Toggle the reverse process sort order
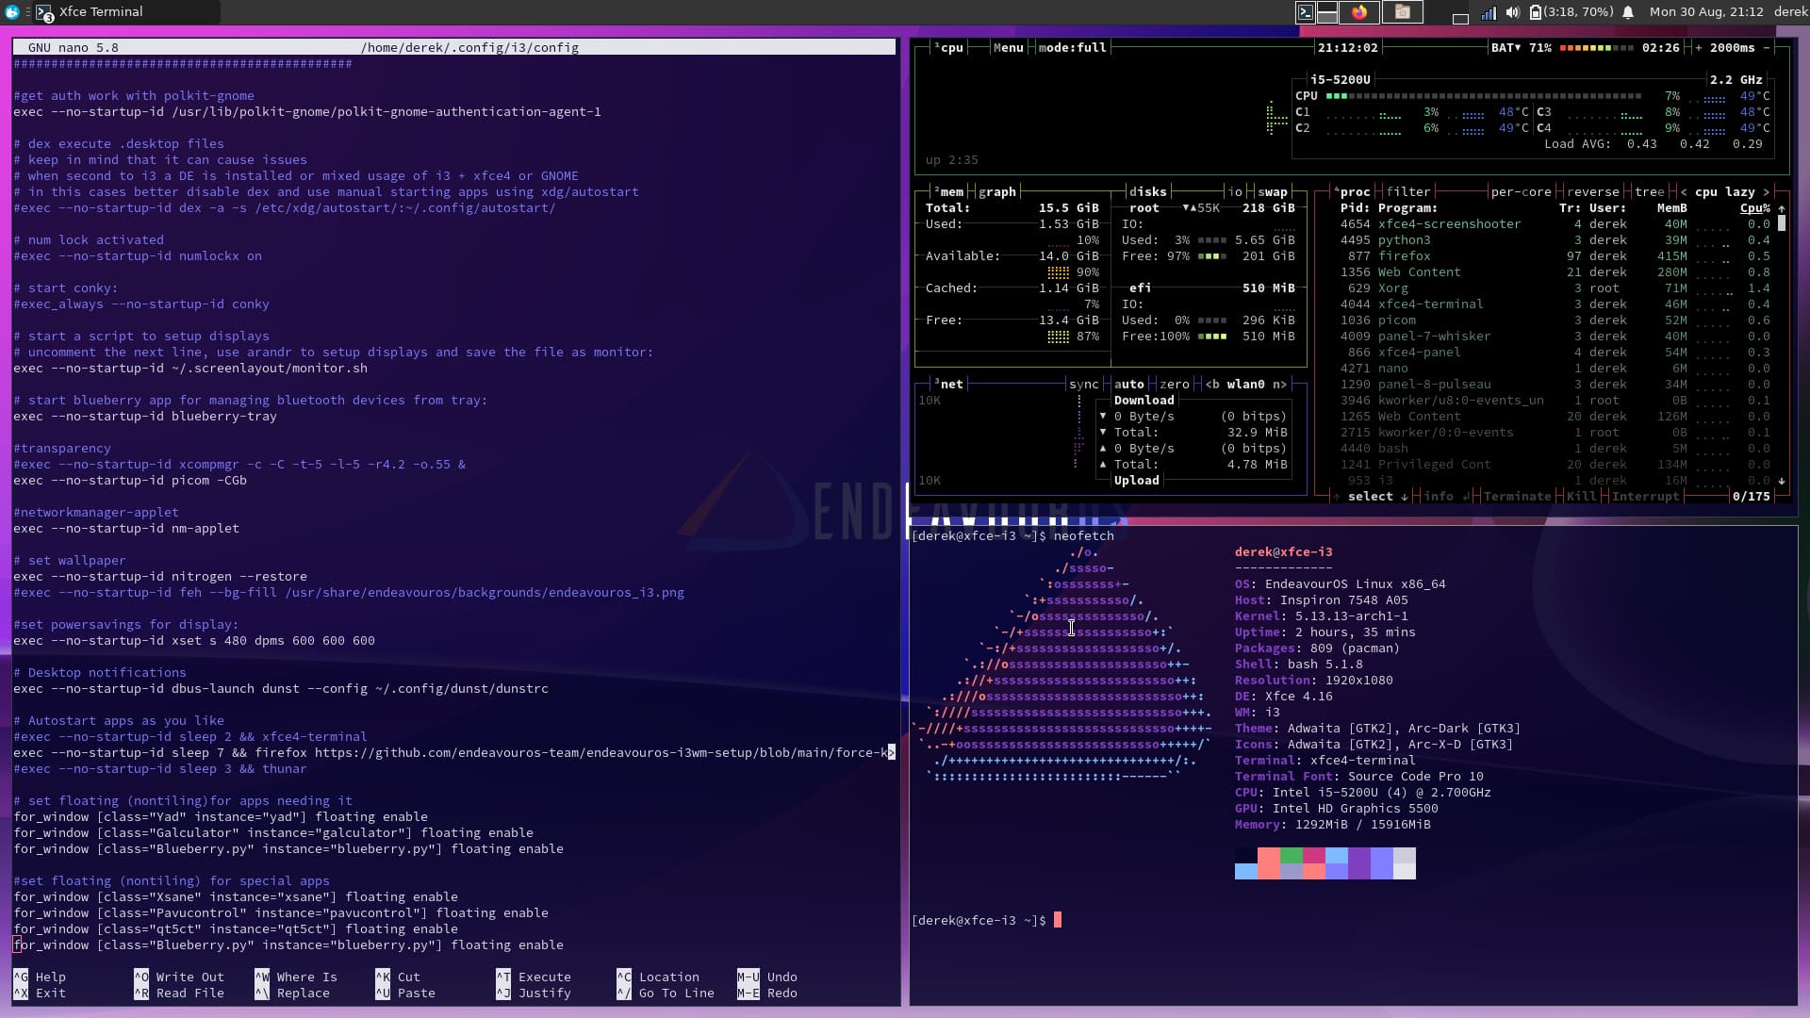The height and width of the screenshot is (1018, 1810). tap(1588, 190)
